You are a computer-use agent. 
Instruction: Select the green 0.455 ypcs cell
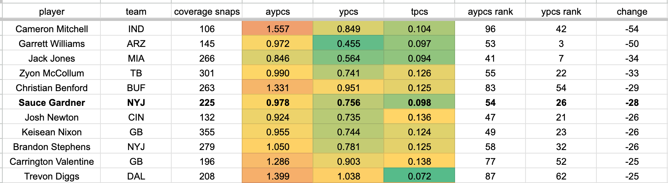point(348,43)
